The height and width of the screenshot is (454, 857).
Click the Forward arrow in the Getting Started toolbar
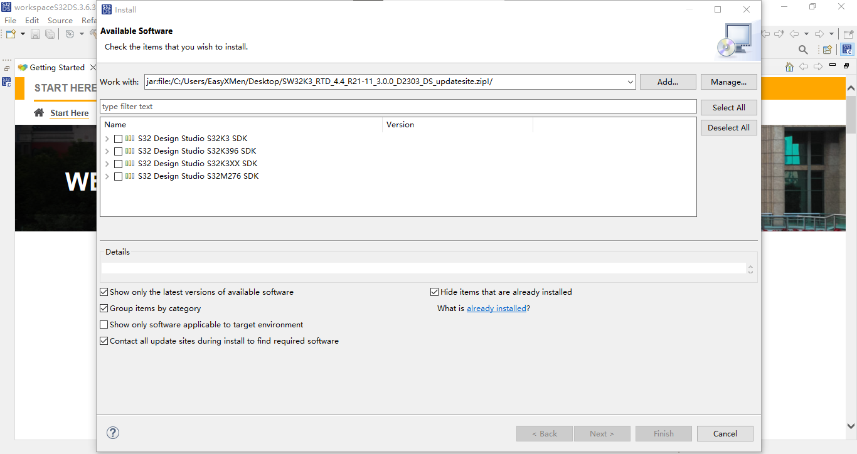tap(818, 67)
